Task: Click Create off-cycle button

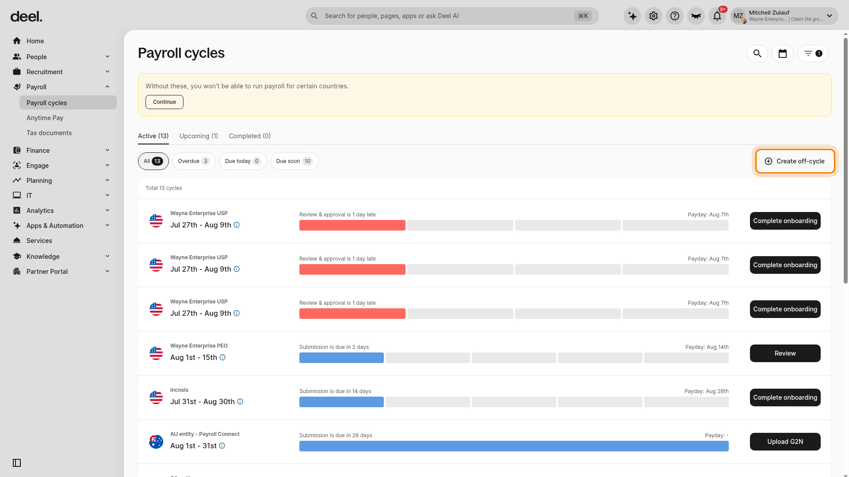Action: [x=795, y=161]
